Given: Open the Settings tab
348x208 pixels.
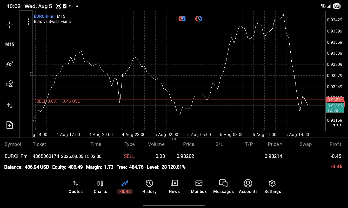Looking at the screenshot, I should pos(272,187).
